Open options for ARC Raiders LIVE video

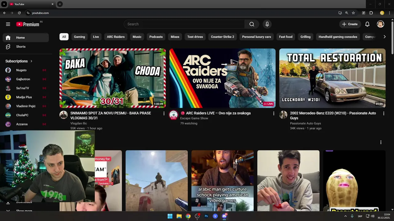tap(274, 114)
